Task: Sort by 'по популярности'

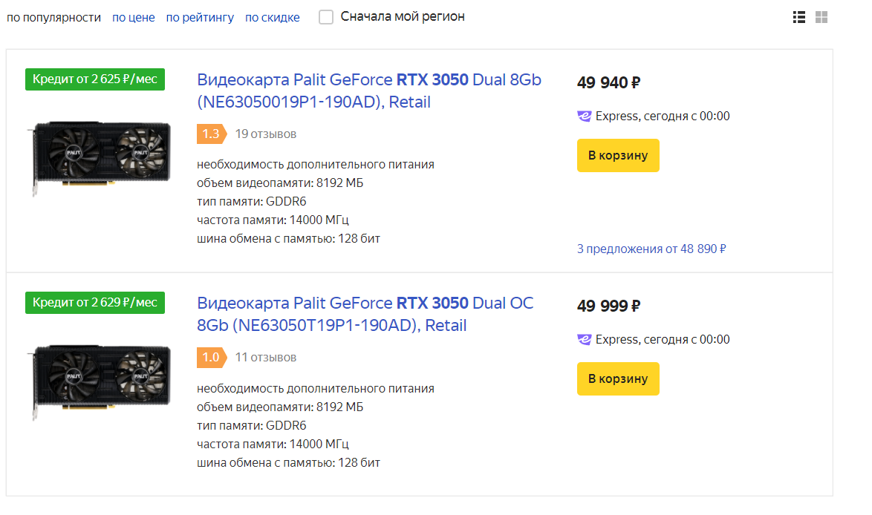Action: tap(53, 17)
